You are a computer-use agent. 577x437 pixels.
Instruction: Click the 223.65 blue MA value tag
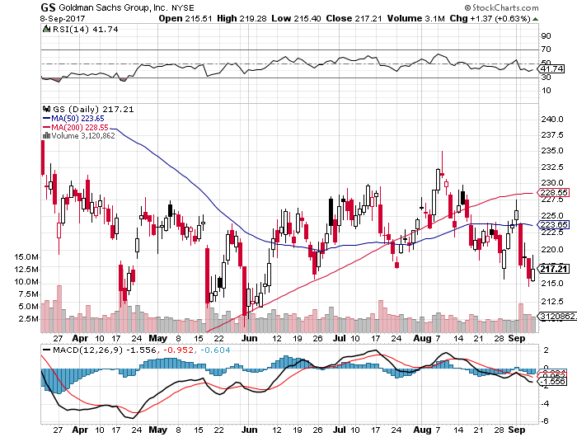(553, 224)
